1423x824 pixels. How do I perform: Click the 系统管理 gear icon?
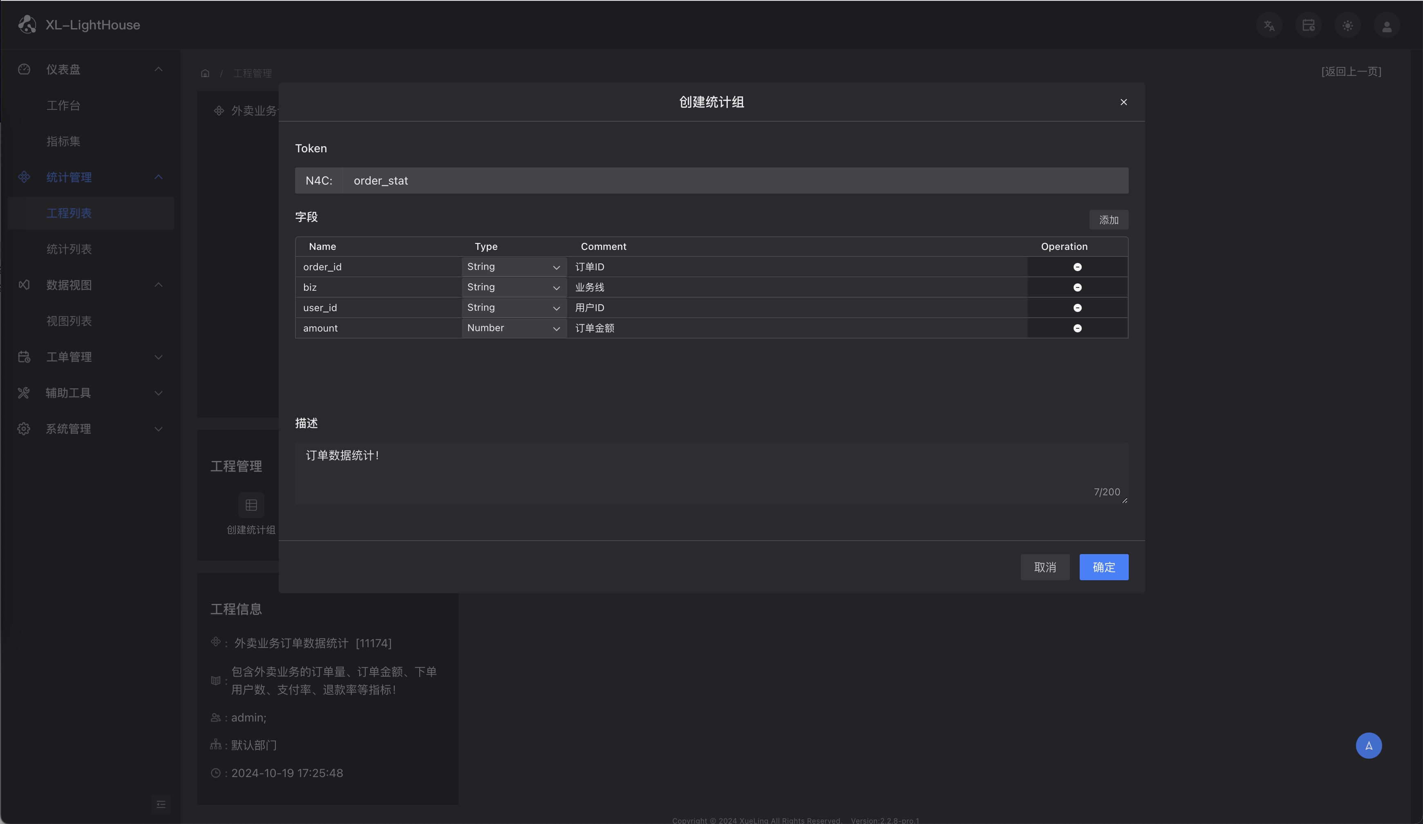pos(24,429)
